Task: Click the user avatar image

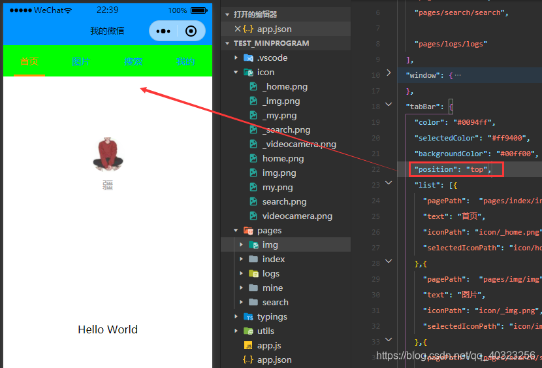Action: [108, 154]
